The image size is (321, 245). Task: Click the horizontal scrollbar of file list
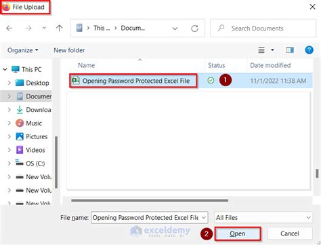click(x=150, y=200)
